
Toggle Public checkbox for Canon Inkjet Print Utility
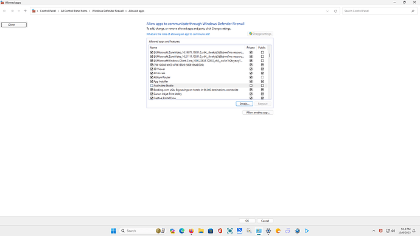(x=262, y=94)
